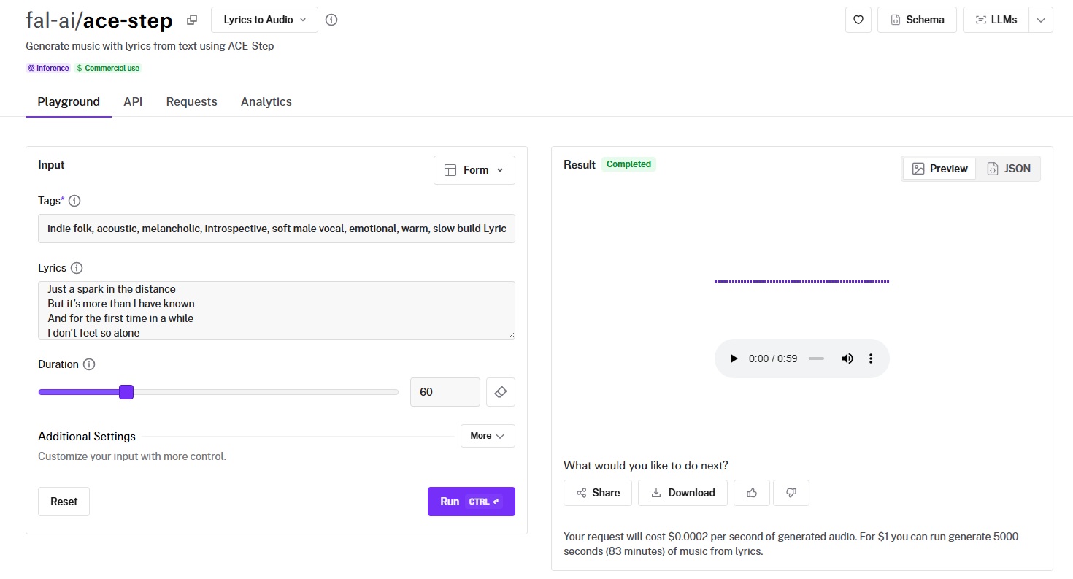Click the info icon beside Lyrics to Audio
Screen dimensions: 1073x579
point(331,20)
